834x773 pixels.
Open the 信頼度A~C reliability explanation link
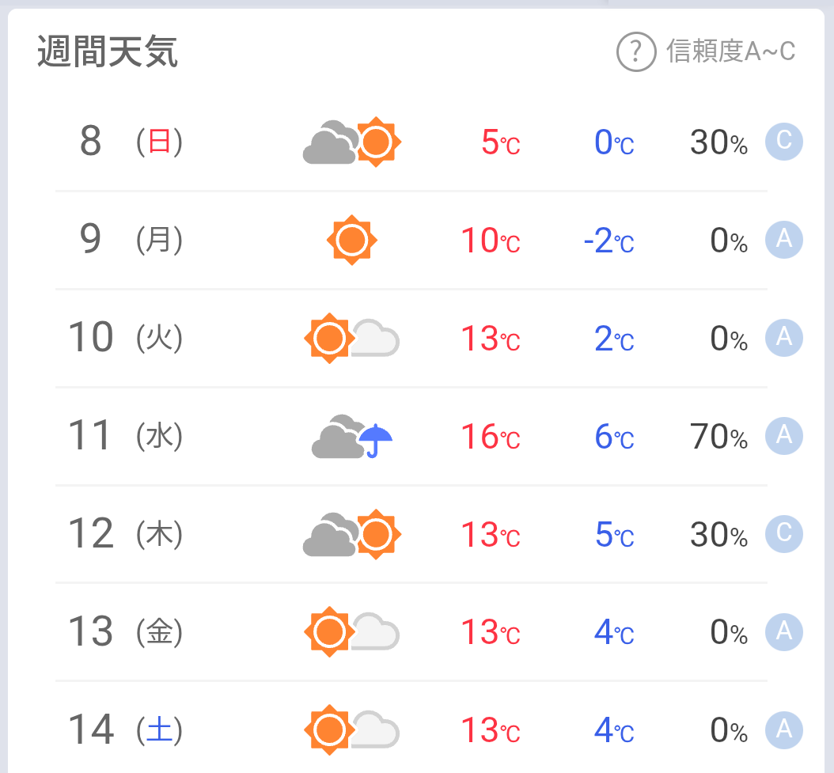[730, 52]
